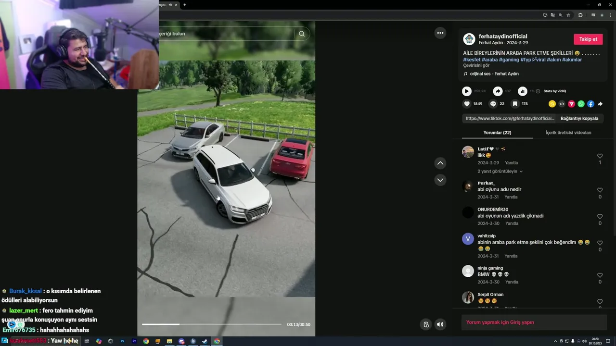
Task: Open Steam from taskbar
Action: (x=205, y=341)
